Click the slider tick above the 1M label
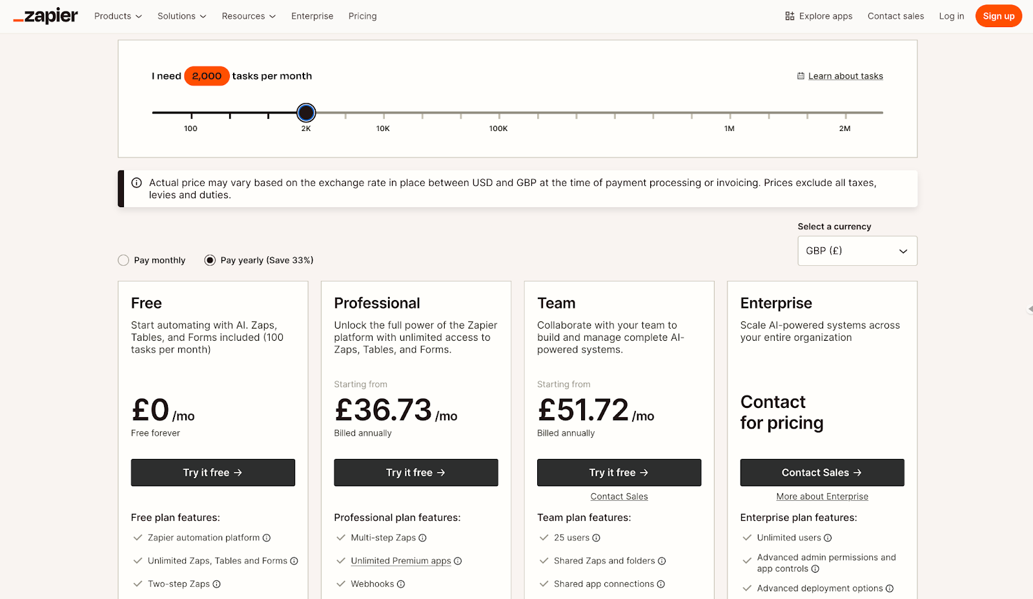This screenshot has width=1033, height=599. click(x=730, y=115)
